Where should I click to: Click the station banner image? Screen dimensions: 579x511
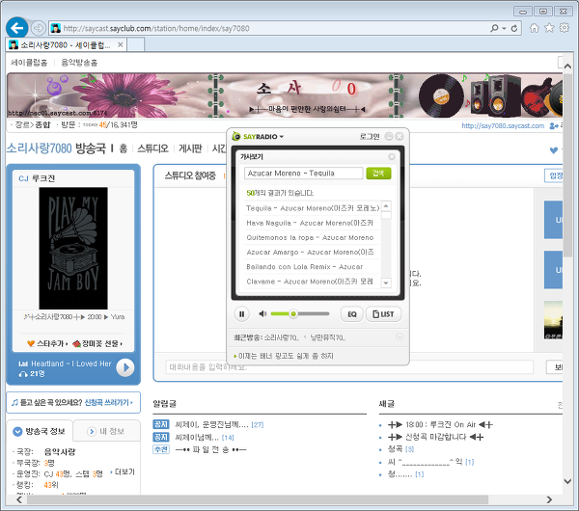[285, 95]
